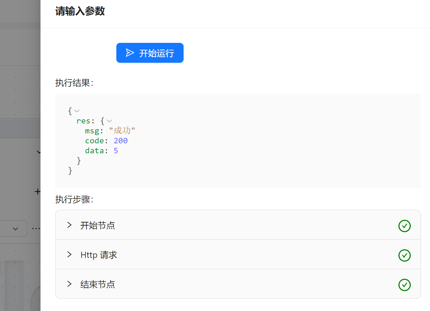This screenshot has width=430, height=311.
Task: Select the 开始节点 step title
Action: 97,226
